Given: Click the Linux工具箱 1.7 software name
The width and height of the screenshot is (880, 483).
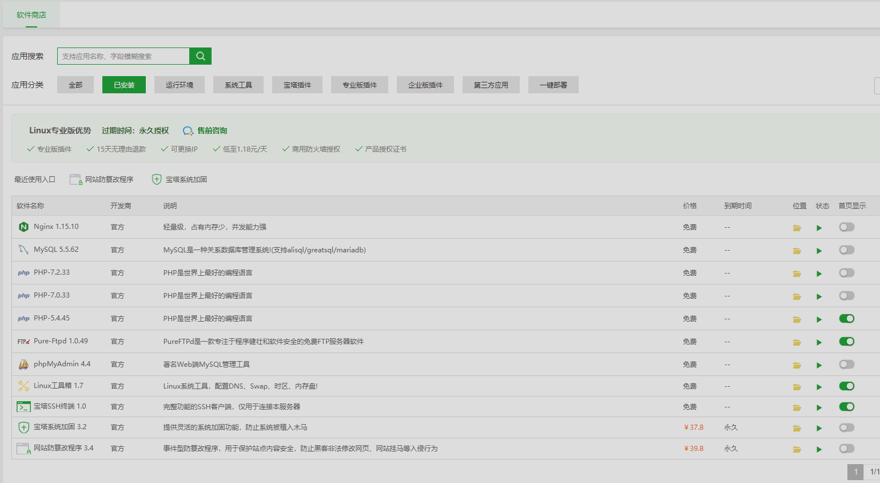Looking at the screenshot, I should [58, 386].
